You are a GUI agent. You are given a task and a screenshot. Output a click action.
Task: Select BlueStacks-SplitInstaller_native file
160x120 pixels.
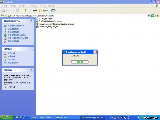(50, 21)
